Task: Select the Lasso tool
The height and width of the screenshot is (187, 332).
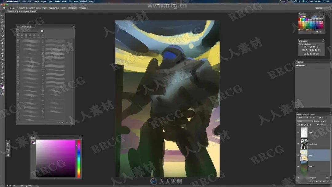Action: [3, 22]
